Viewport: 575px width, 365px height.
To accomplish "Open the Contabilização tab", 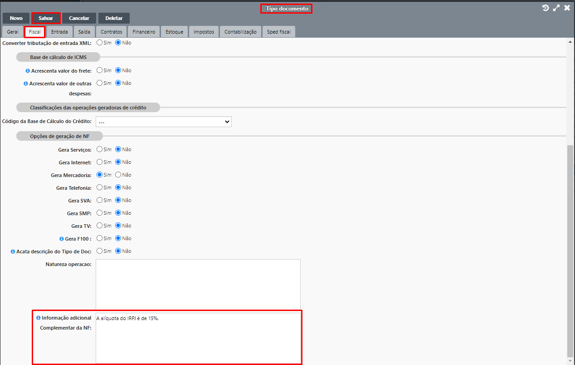I will pos(240,32).
